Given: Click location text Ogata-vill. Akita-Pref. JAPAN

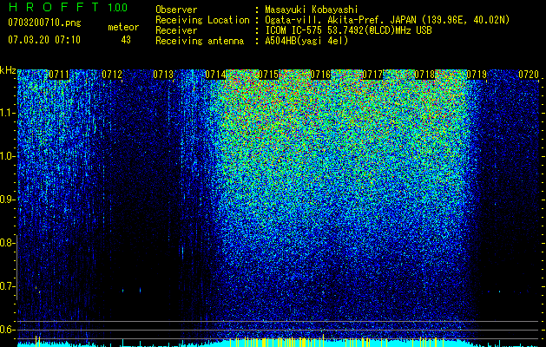Looking at the screenshot, I should click(342, 20).
